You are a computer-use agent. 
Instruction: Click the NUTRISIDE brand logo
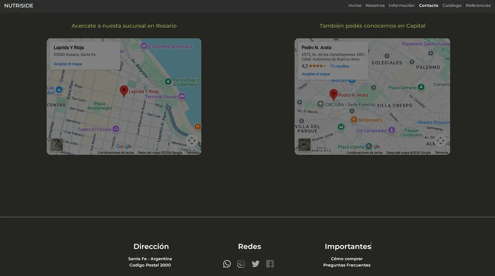click(19, 6)
